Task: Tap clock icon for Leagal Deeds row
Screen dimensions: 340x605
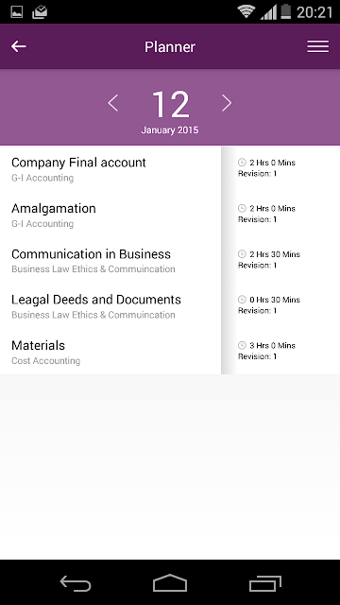Action: [x=242, y=300]
